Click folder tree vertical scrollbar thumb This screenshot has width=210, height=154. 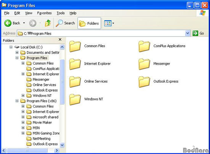pos(62,82)
